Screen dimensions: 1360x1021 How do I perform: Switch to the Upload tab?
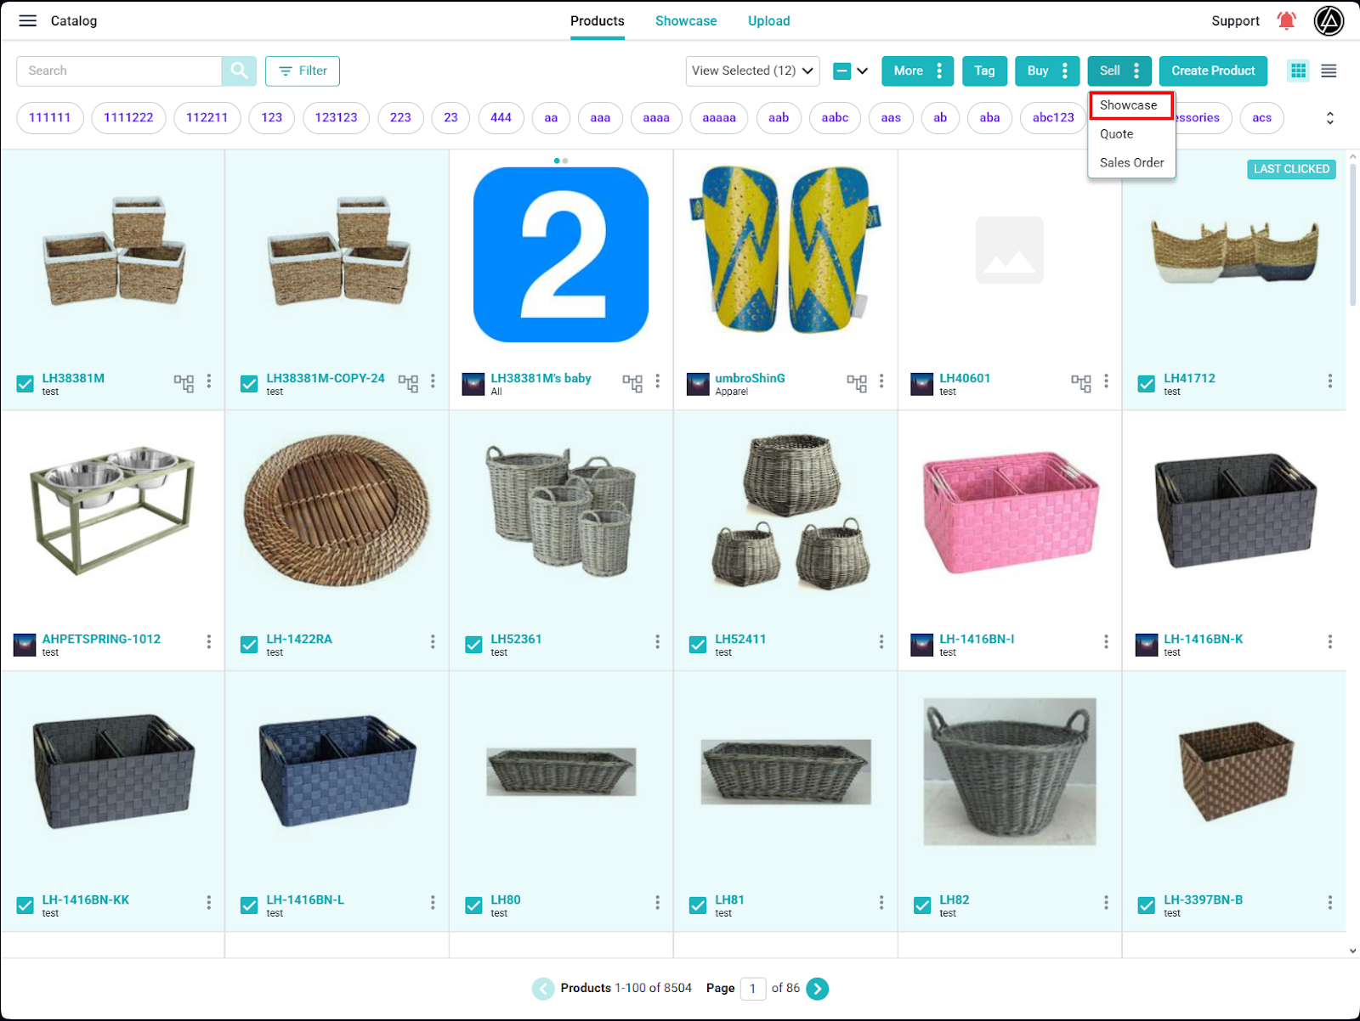click(x=769, y=20)
